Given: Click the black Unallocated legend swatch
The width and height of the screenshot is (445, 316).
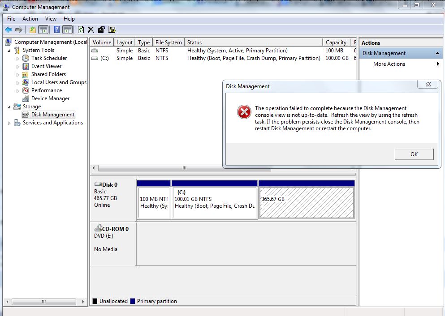Looking at the screenshot, I should click(x=95, y=301).
